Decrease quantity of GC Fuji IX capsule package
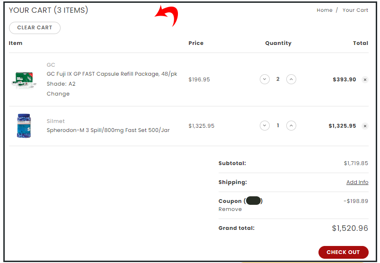Image resolution: width=380 pixels, height=263 pixels. click(265, 79)
